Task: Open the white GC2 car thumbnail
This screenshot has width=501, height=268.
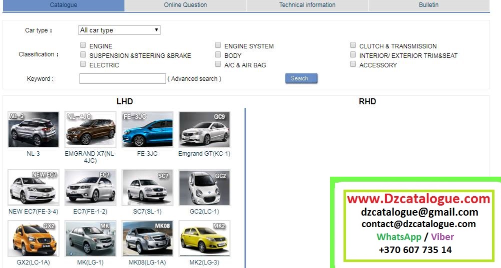Action: (x=204, y=187)
